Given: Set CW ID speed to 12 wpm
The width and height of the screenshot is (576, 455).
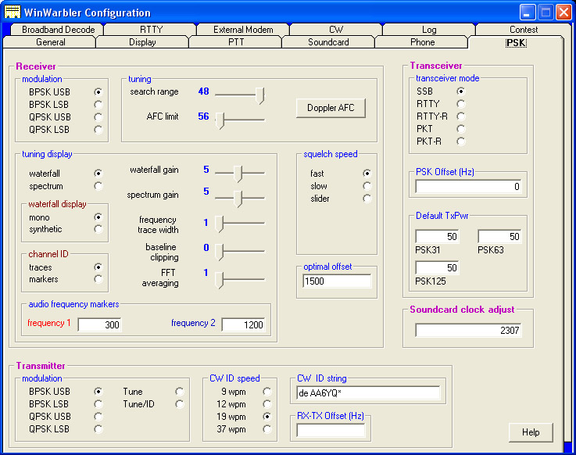Looking at the screenshot, I should (x=267, y=404).
